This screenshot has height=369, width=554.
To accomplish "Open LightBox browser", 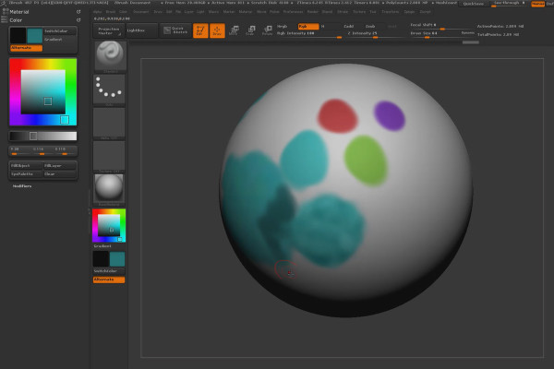I will pos(141,30).
